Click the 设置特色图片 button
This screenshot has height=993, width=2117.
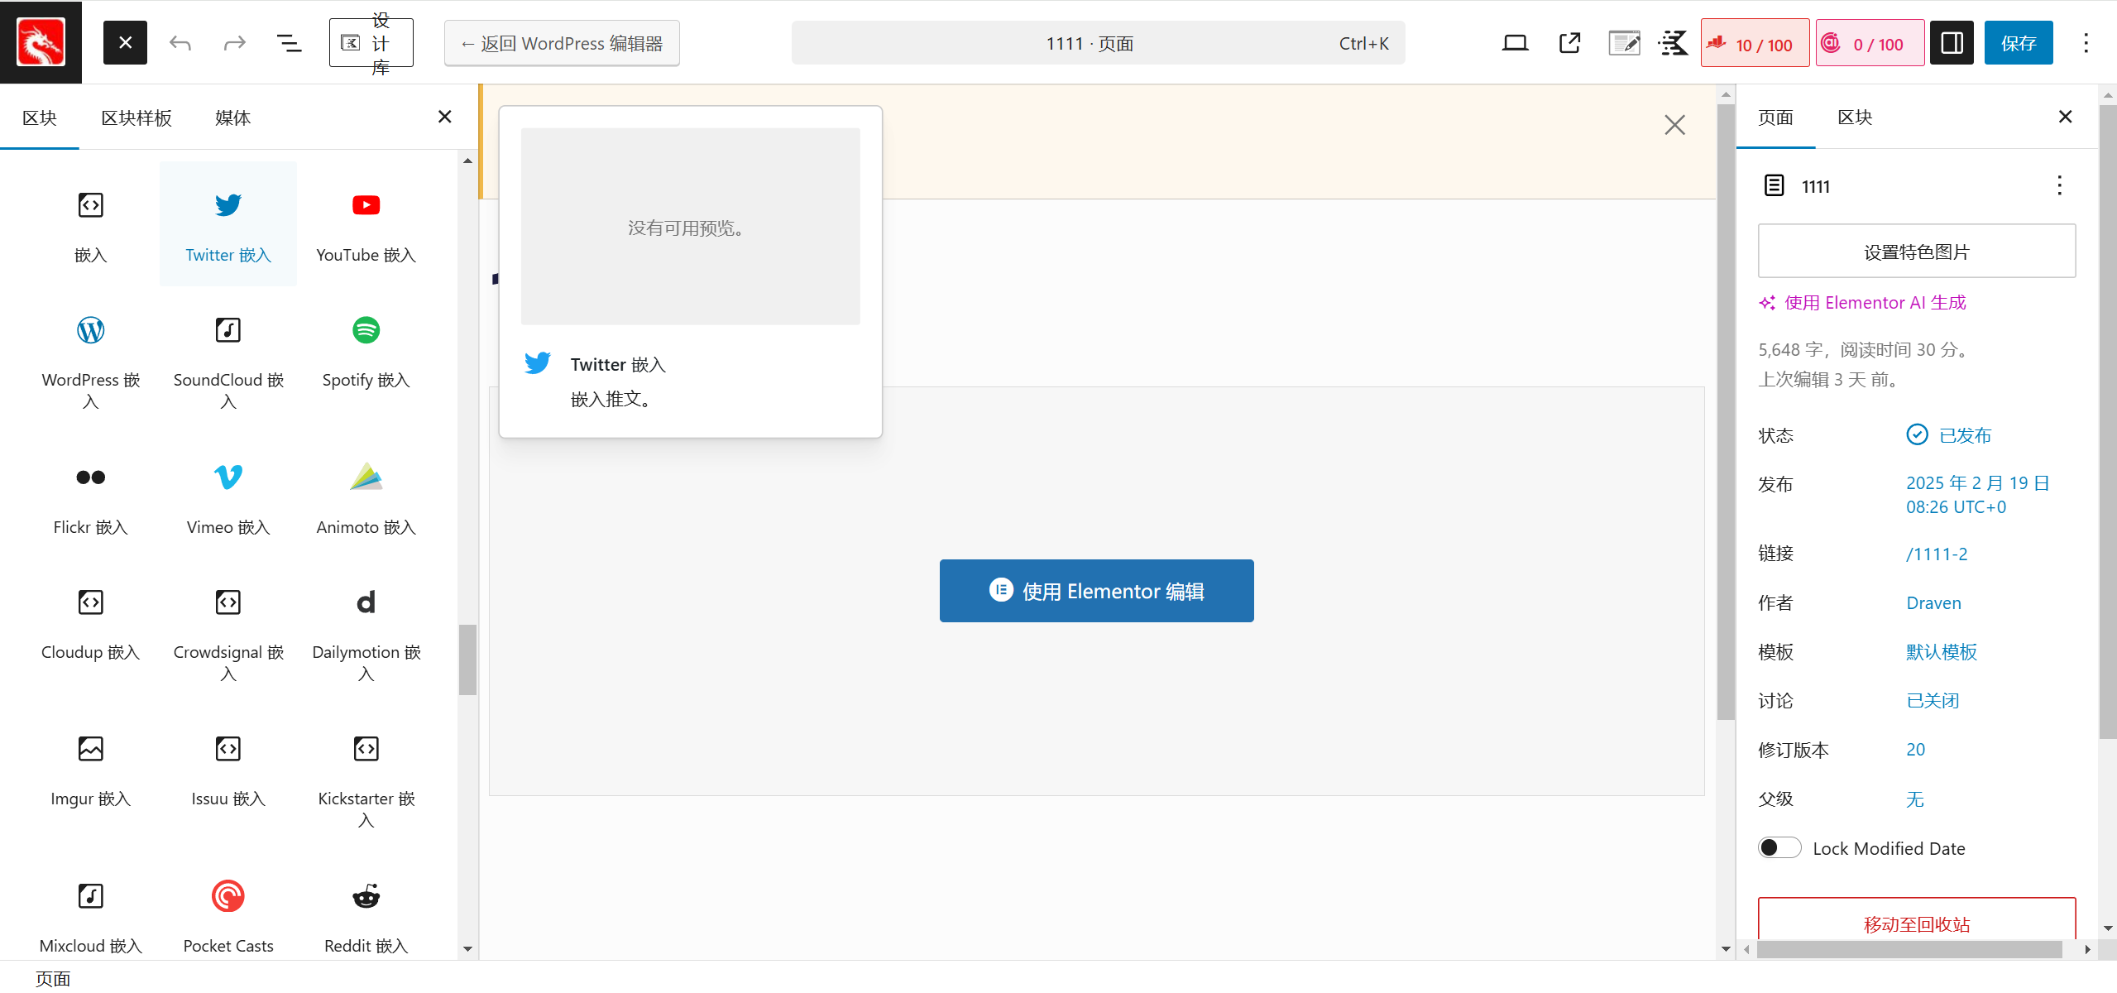1916,252
